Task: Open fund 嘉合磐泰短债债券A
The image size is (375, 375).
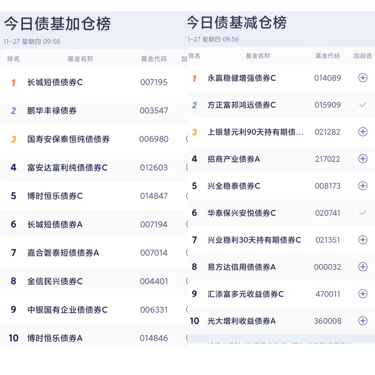Action: coord(63,253)
